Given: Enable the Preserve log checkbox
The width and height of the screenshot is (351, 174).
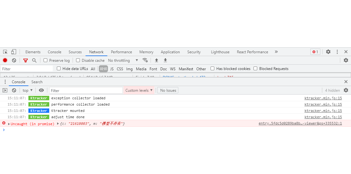Looking at the screenshot, I should pyautogui.click(x=45, y=61).
